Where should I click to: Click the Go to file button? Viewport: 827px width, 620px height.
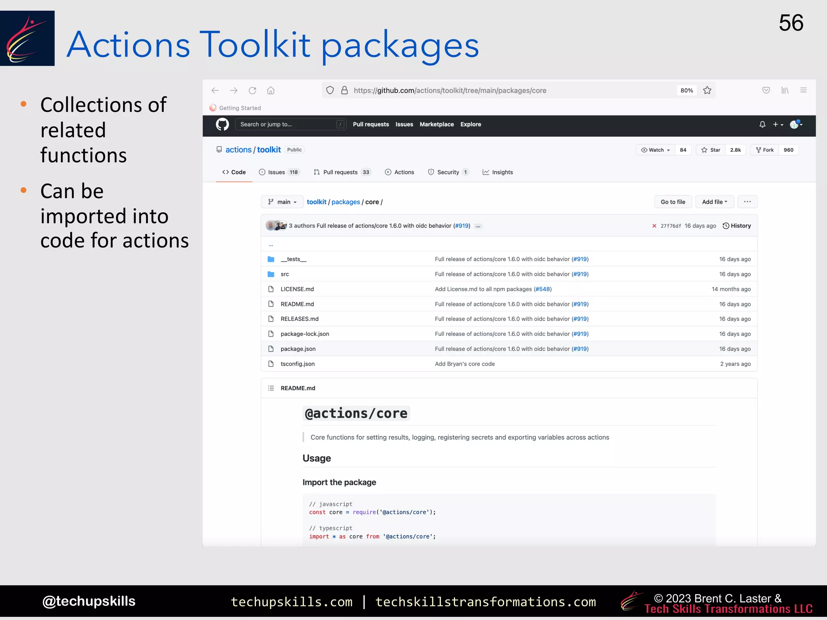point(673,202)
